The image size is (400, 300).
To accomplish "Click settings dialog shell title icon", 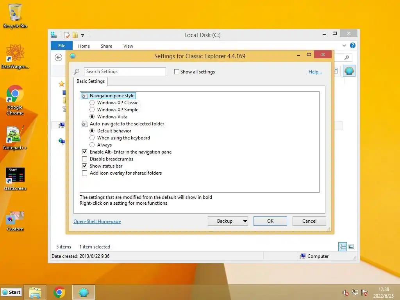I will pos(73,56).
